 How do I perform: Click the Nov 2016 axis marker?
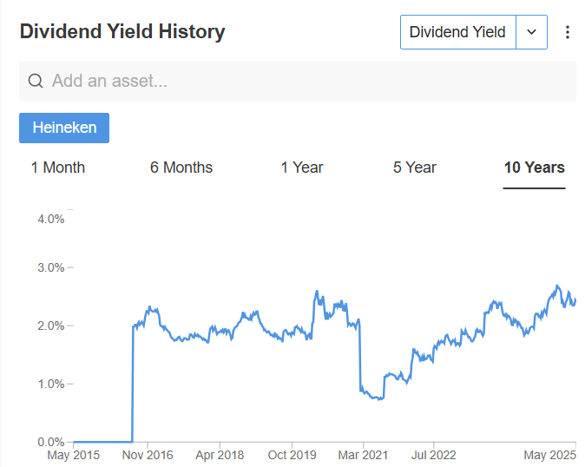[x=148, y=455]
